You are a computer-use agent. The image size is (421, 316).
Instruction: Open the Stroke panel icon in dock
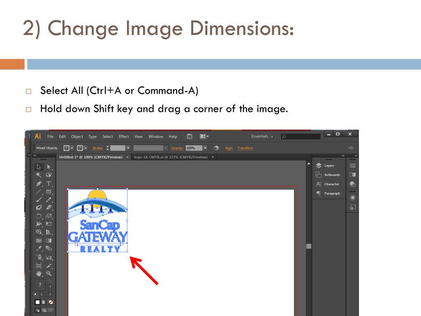coord(353,165)
